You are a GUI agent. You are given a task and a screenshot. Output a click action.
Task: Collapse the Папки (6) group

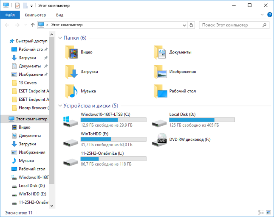coord(60,38)
